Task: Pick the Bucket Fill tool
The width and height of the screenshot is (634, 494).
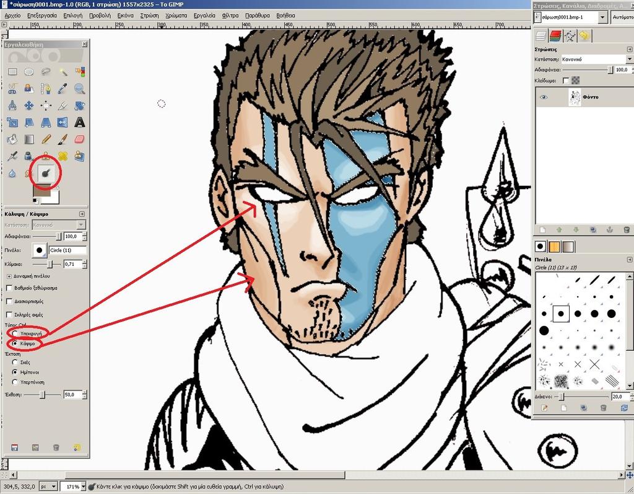Action: coord(12,139)
